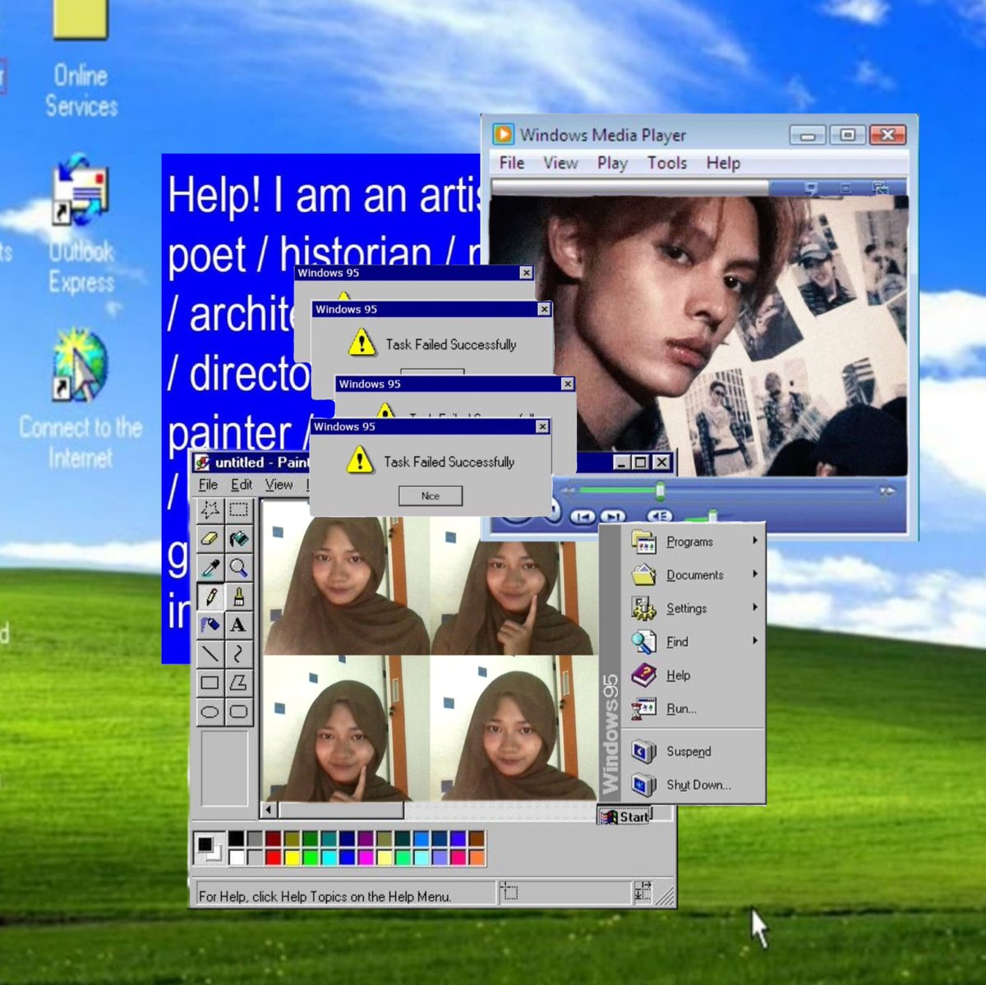Expand the Documents submenu arrow

tap(754, 573)
